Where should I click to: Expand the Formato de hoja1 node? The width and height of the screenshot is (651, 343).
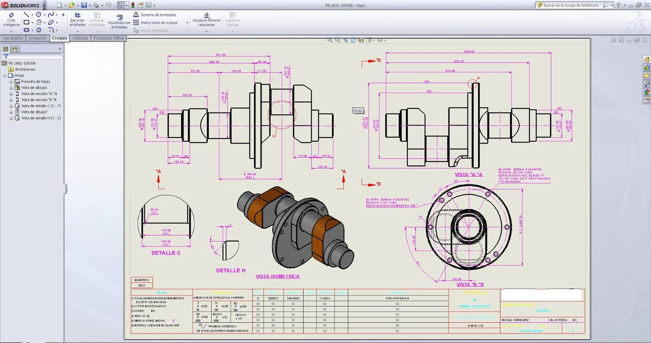(11, 82)
